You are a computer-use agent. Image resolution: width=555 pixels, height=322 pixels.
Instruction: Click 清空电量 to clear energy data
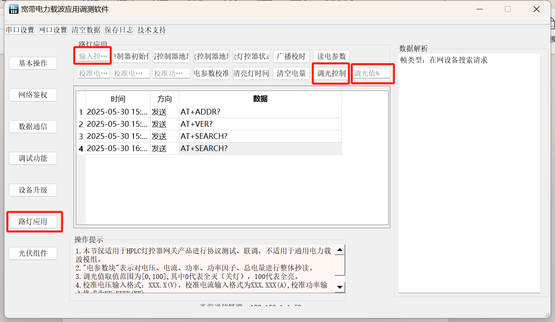pos(291,73)
